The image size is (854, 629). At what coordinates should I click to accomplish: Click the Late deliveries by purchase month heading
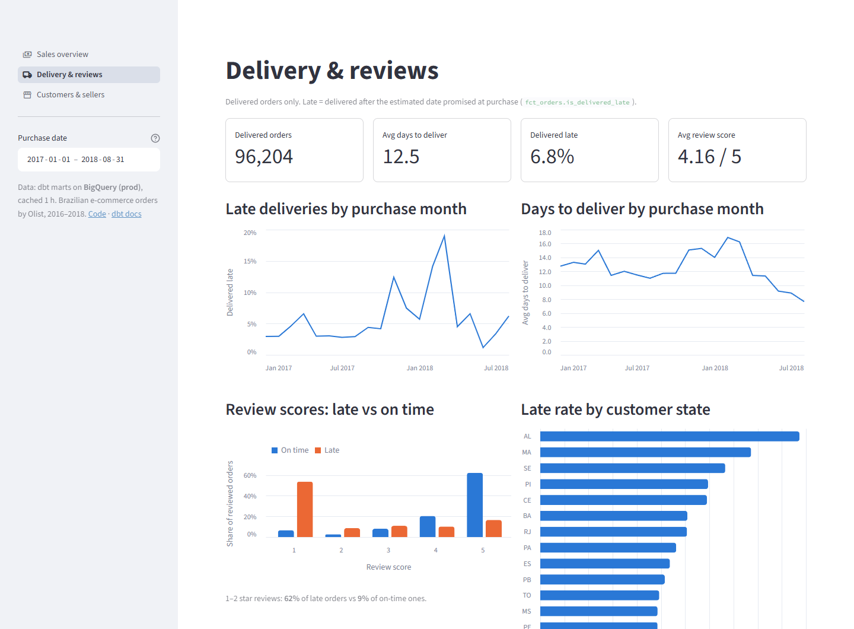346,209
